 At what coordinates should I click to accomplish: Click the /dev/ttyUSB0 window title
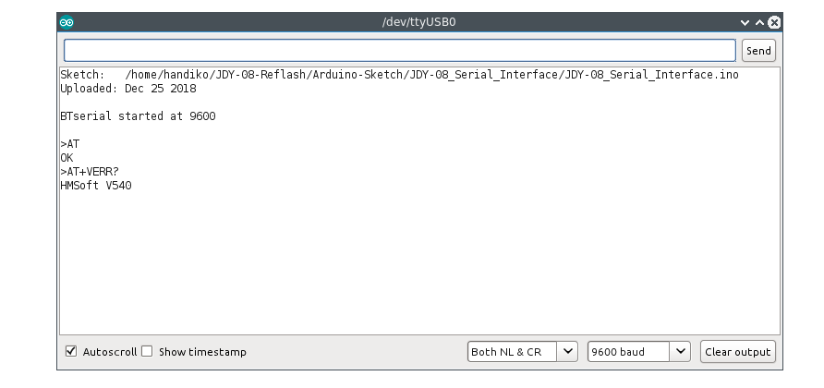[x=418, y=22]
